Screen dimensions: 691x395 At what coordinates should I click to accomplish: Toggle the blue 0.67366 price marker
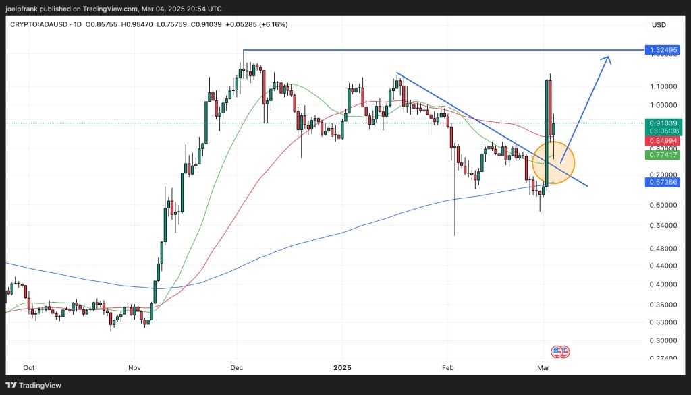(x=663, y=182)
